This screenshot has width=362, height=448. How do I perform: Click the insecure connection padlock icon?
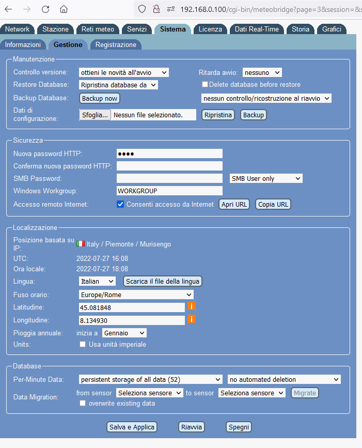tap(156, 9)
